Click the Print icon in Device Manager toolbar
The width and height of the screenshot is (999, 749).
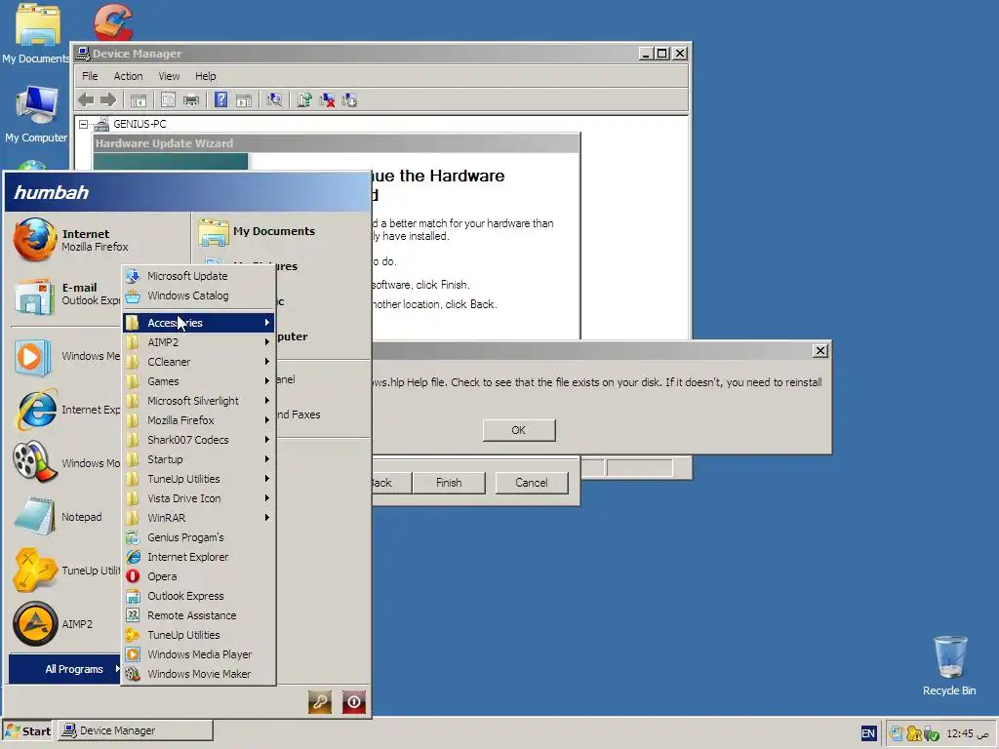click(x=191, y=100)
